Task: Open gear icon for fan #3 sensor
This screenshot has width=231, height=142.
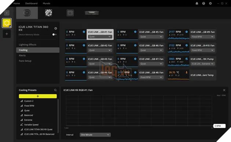Action: tap(84, 59)
